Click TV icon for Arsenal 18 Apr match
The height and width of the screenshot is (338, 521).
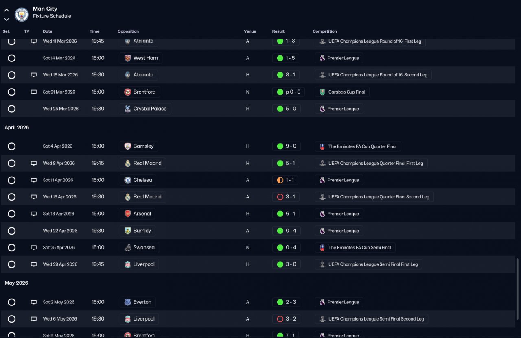tap(34, 214)
